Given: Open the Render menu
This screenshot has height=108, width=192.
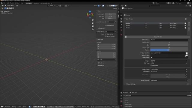Looking at the screenshot, I should click(x=12, y=3).
